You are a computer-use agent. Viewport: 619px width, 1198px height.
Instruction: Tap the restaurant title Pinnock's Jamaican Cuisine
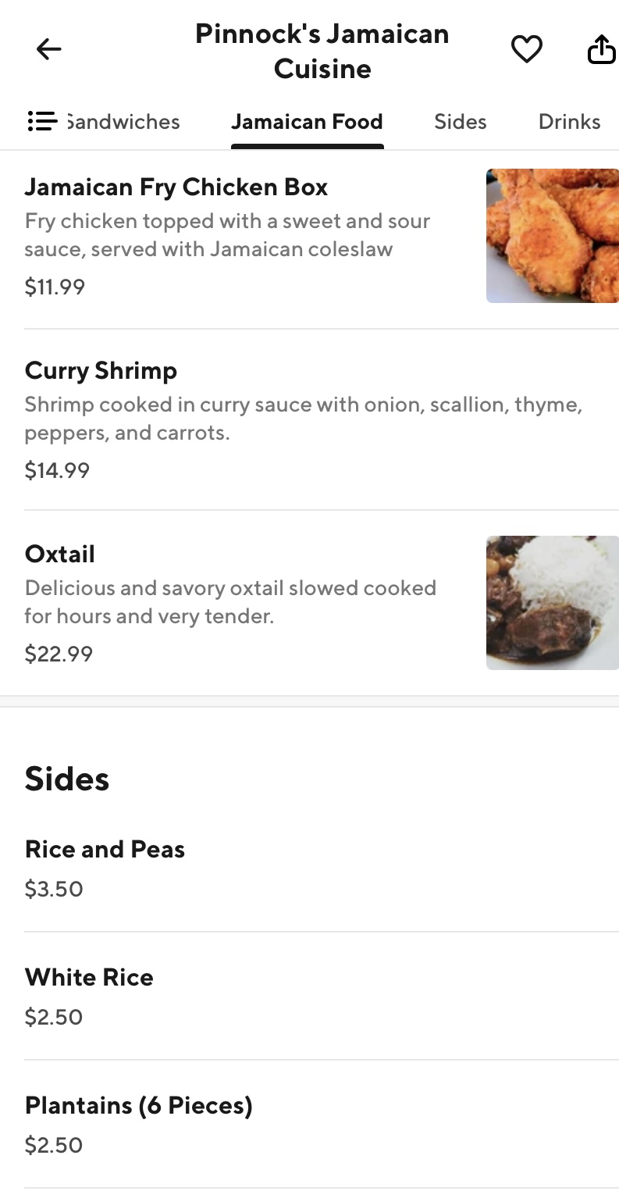[x=322, y=51]
